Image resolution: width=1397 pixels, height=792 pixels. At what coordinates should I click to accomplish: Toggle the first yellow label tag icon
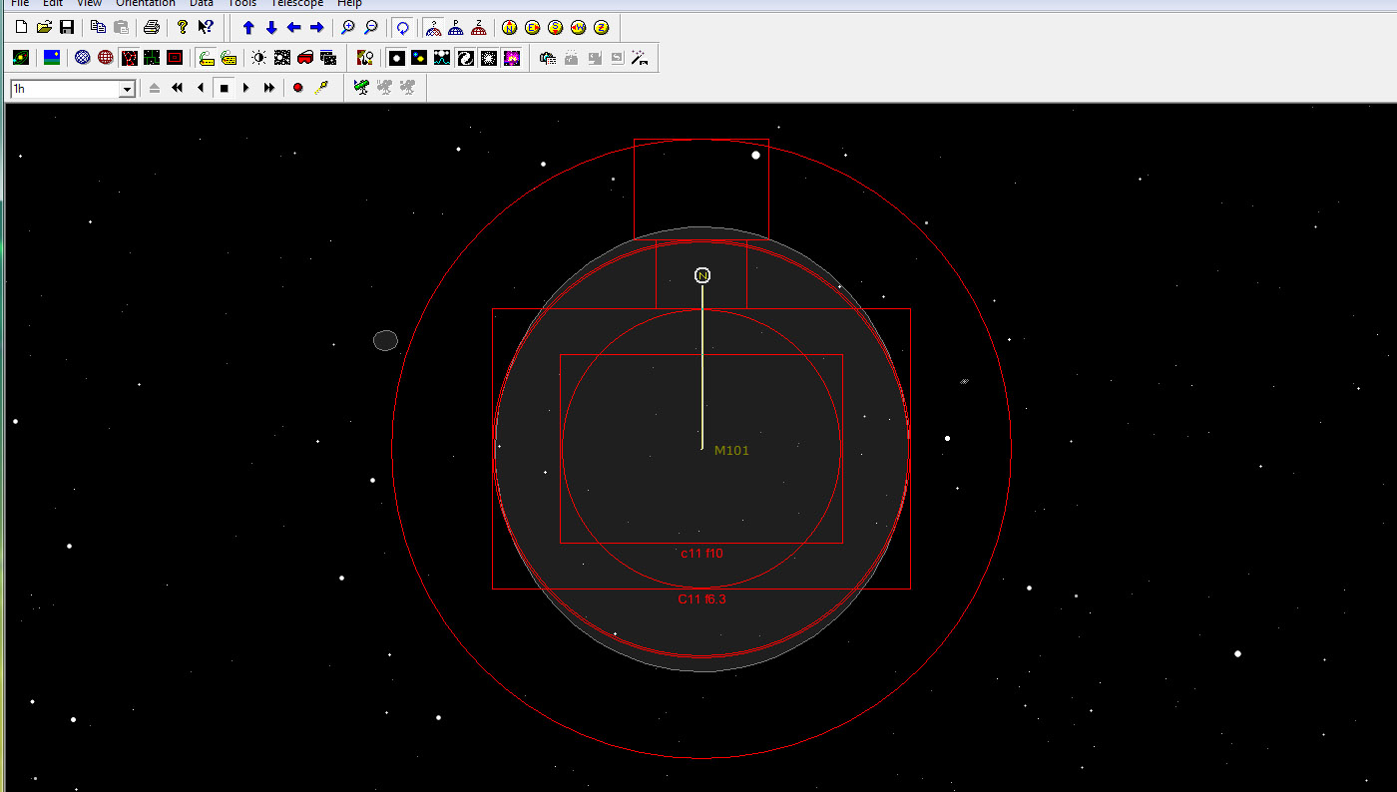(x=206, y=58)
